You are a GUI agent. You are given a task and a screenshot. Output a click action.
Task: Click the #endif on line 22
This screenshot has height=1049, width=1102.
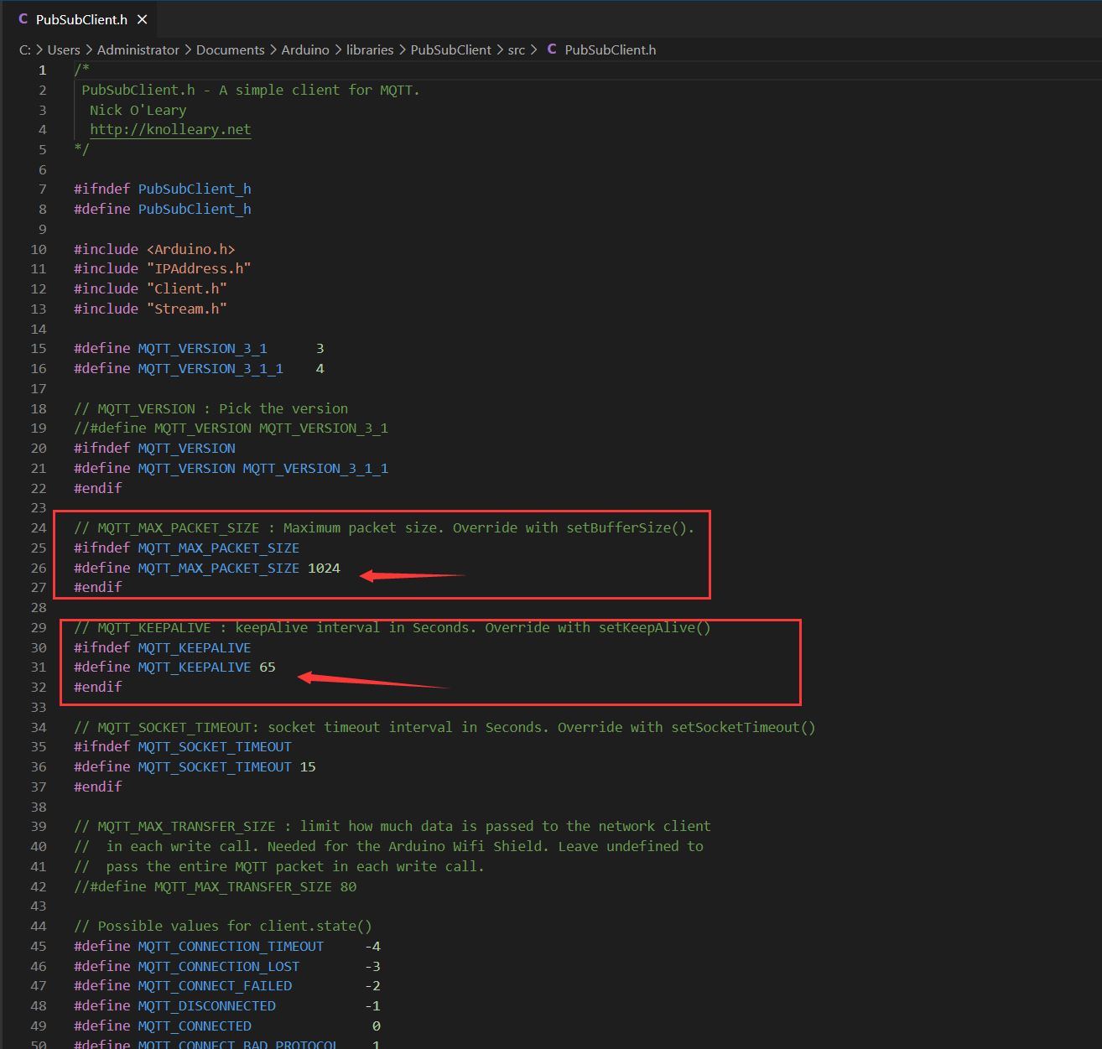98,488
